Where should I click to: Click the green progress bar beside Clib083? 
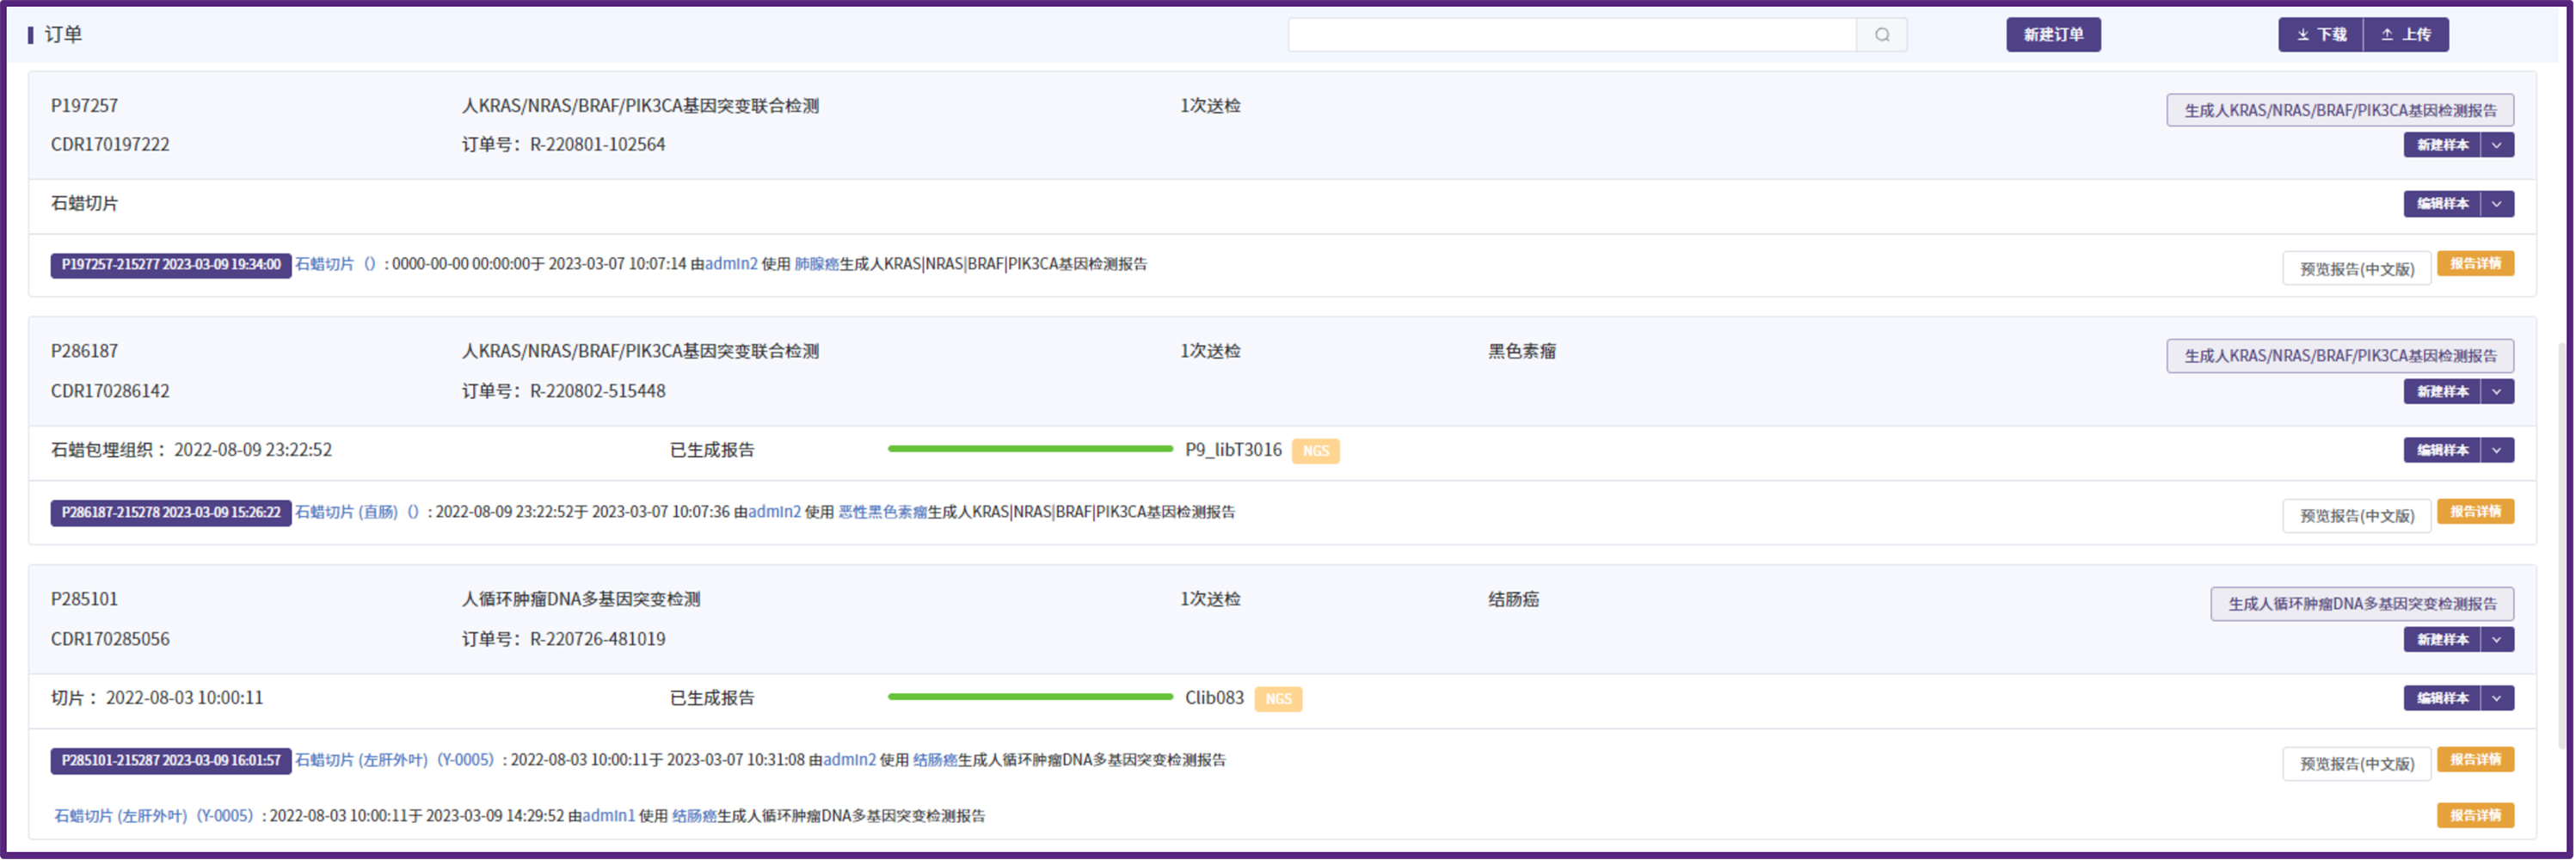(1029, 697)
